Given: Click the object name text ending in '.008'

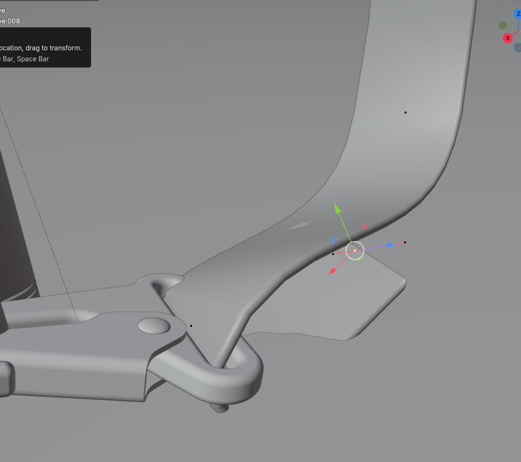Looking at the screenshot, I should pyautogui.click(x=10, y=21).
